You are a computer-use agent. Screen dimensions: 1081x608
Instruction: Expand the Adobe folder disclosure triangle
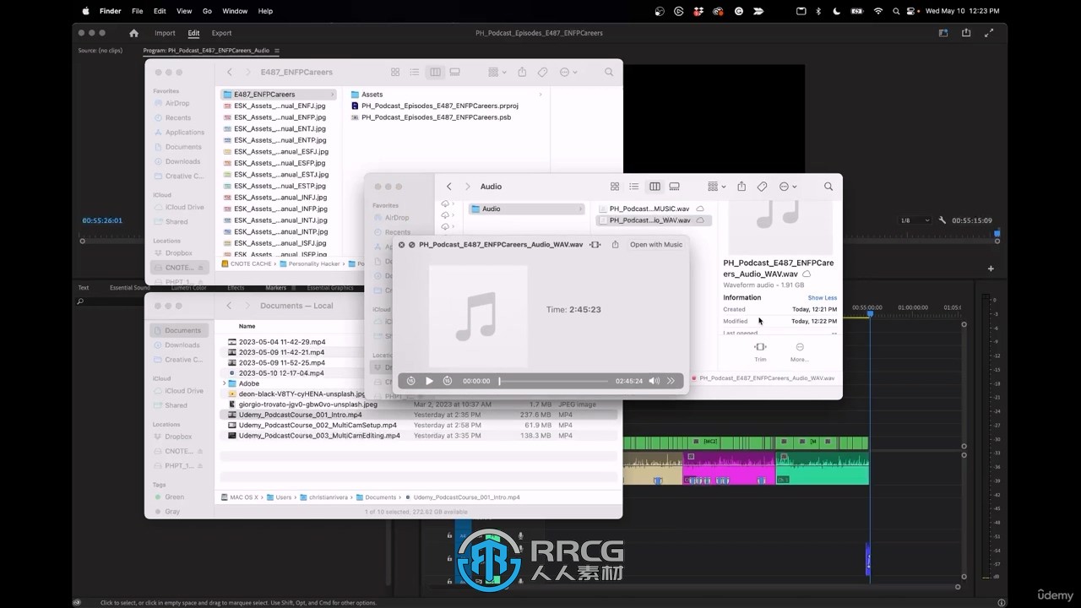click(x=225, y=383)
